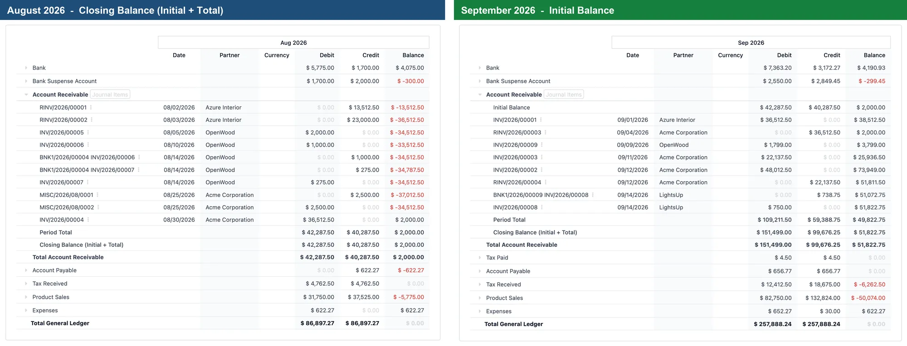Expand the Bank account in the August report
The height and width of the screenshot is (346, 907).
tap(26, 68)
